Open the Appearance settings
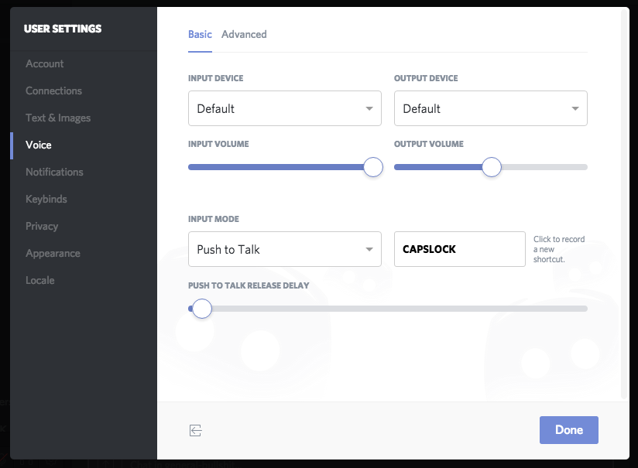 [x=53, y=253]
